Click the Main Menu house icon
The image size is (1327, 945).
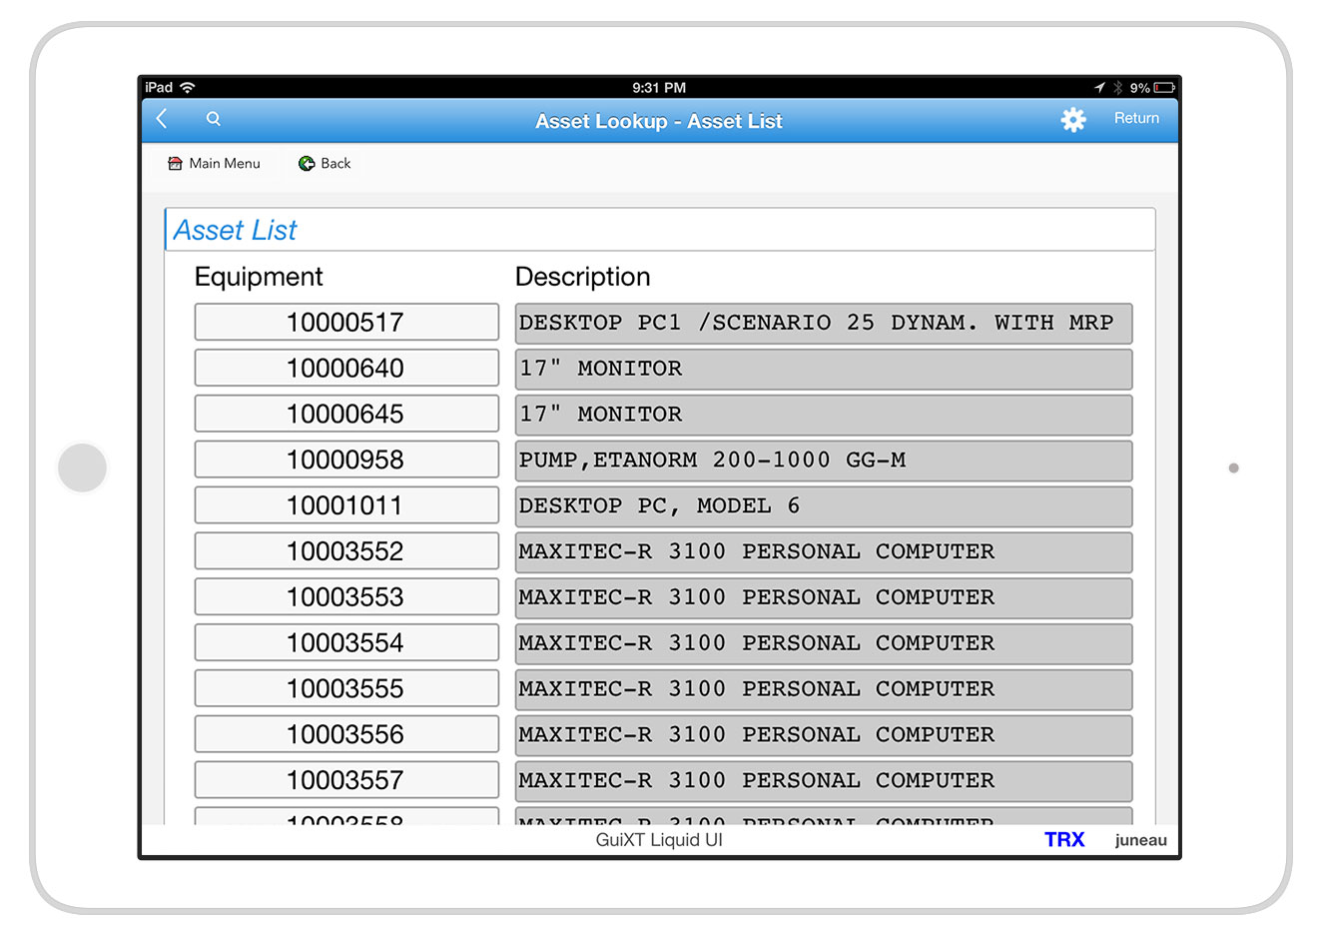(x=176, y=164)
